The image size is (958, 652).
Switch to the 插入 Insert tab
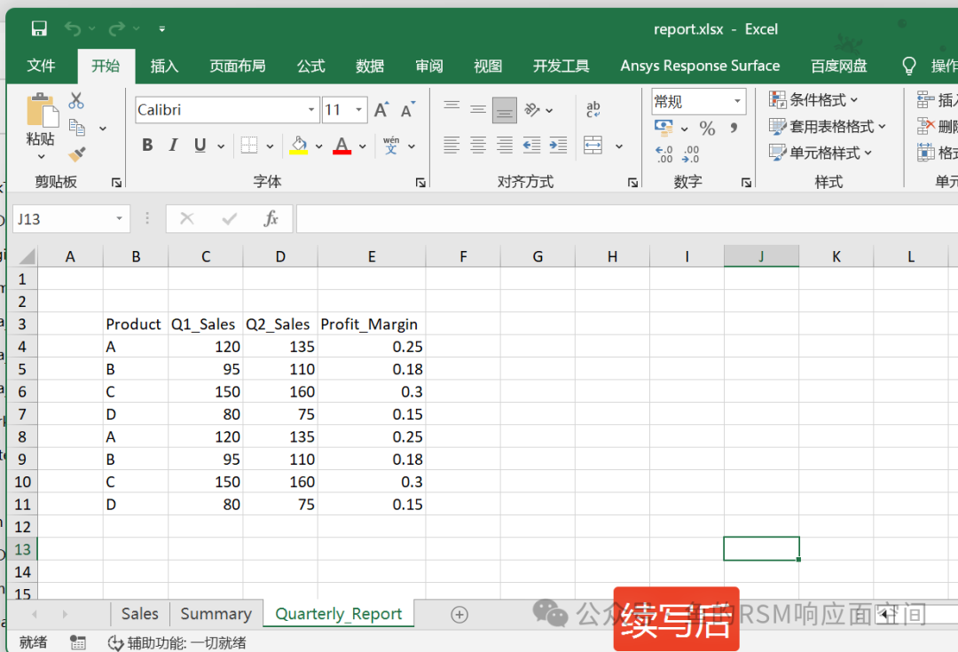tap(164, 66)
